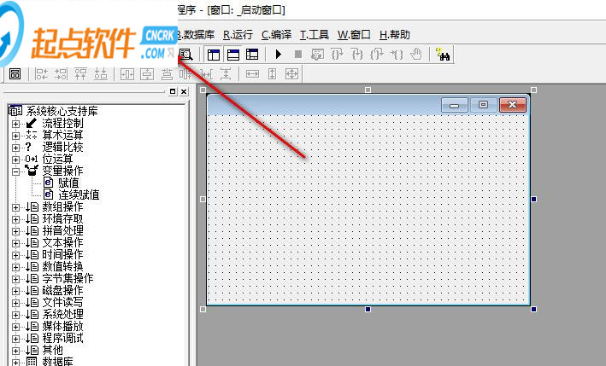Select the 连续赋值 command in tree
606x366 pixels.
click(x=79, y=195)
